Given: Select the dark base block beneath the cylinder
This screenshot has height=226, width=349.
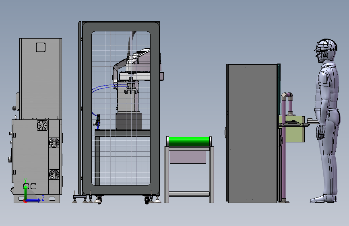Looking at the screenshot, I should [129, 121].
